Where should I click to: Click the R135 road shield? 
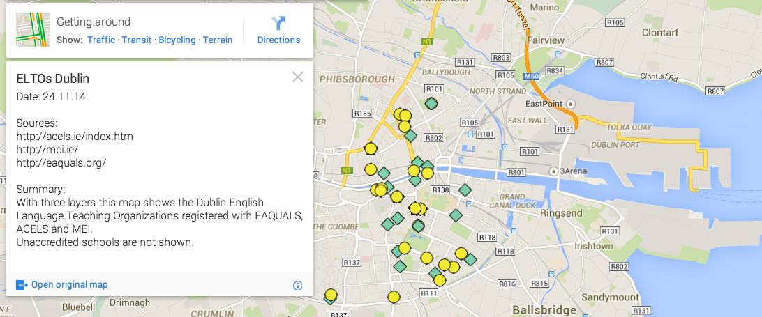[363, 114]
